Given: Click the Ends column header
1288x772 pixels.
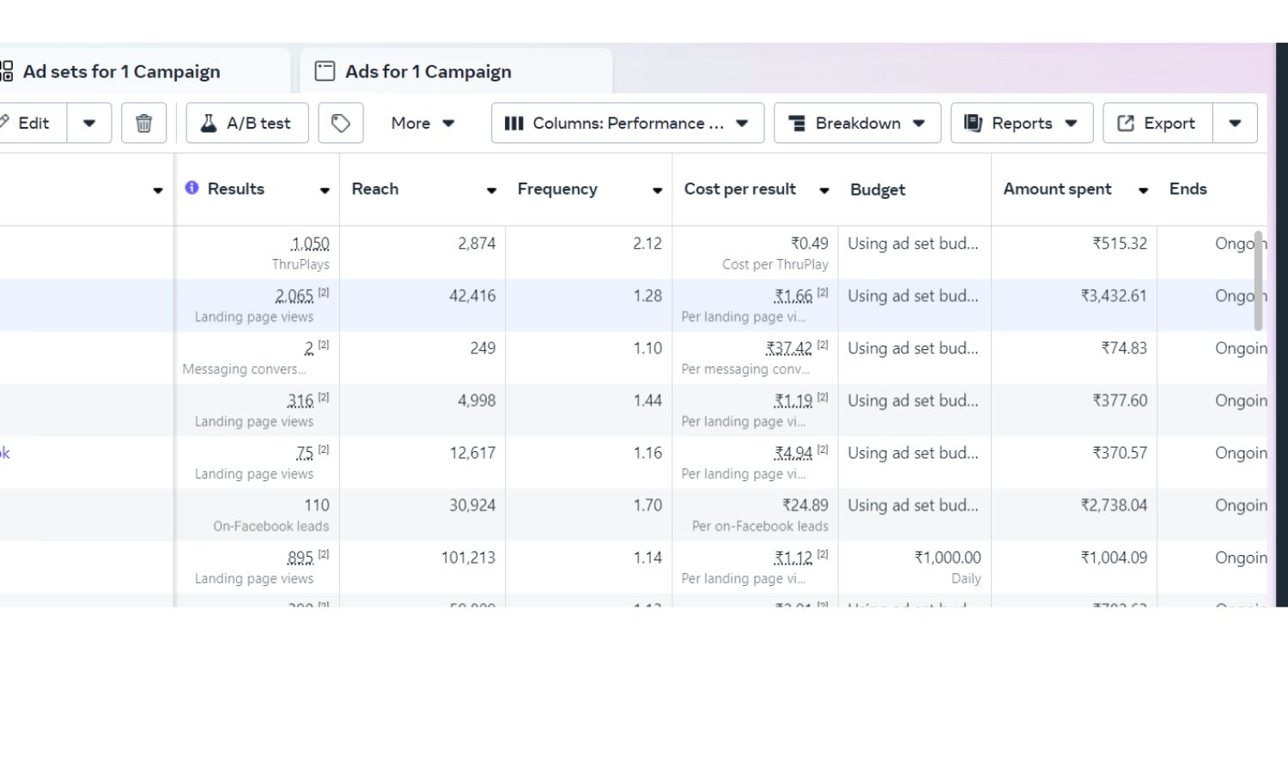Looking at the screenshot, I should 1188,189.
